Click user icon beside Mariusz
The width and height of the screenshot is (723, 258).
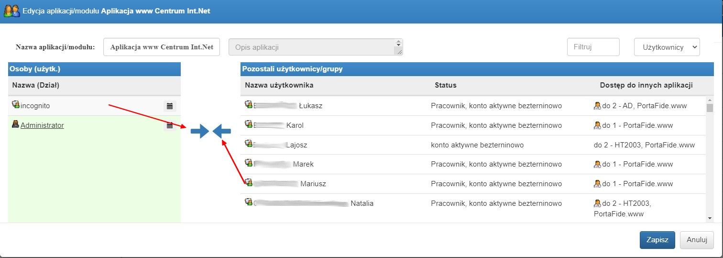pos(249,182)
